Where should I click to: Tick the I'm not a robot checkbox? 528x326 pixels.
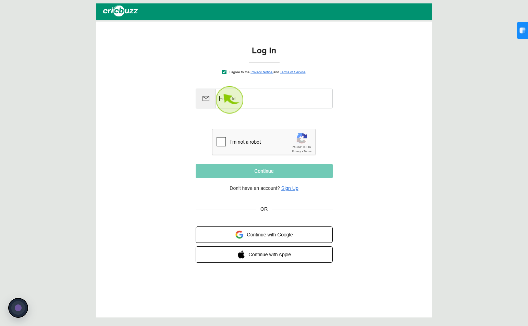221,142
